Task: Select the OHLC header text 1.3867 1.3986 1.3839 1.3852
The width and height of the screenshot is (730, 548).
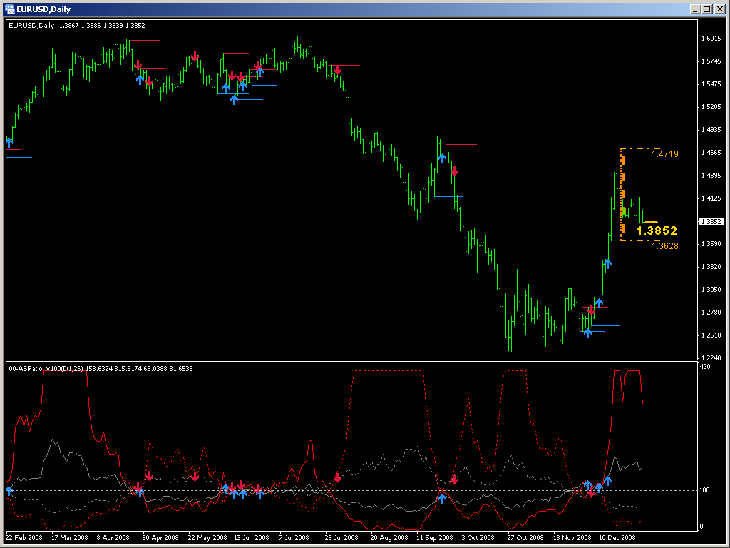Action: [102, 26]
